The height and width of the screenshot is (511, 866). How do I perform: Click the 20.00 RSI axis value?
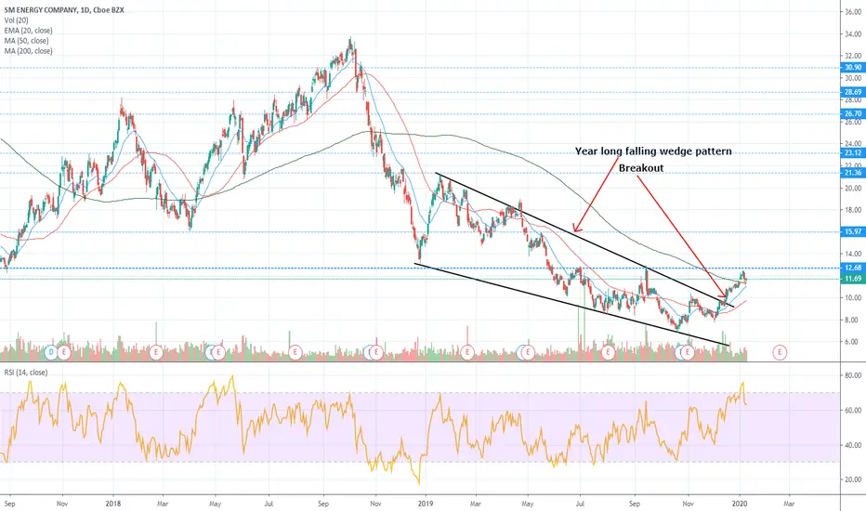[x=853, y=480]
